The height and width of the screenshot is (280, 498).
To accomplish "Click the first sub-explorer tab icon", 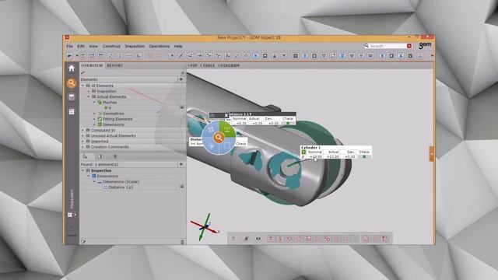I will [85, 156].
